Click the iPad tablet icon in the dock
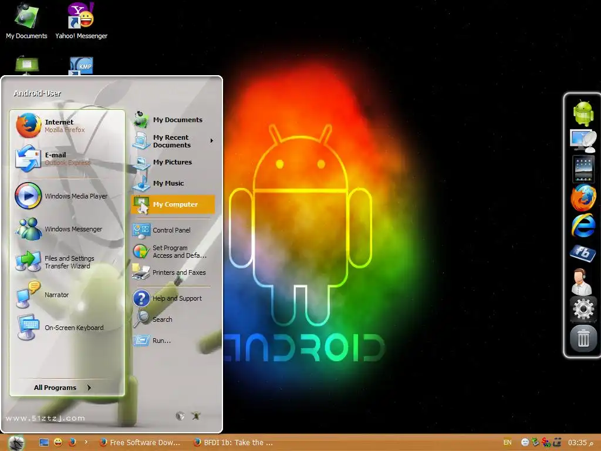This screenshot has height=451, width=601. point(583,169)
